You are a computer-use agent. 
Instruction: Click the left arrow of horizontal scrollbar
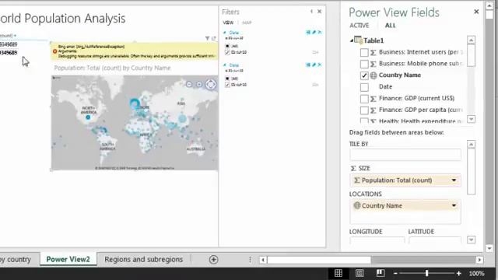tap(263, 260)
